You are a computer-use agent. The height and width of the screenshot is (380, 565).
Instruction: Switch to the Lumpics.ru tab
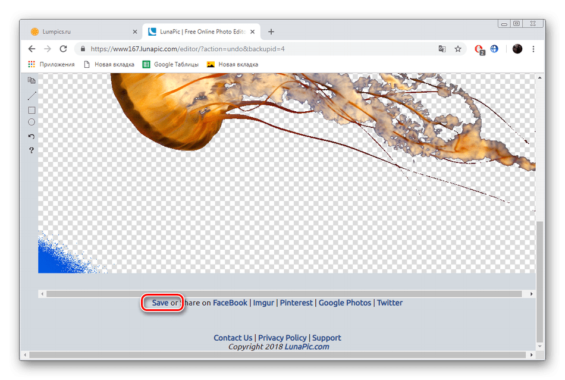coord(84,32)
